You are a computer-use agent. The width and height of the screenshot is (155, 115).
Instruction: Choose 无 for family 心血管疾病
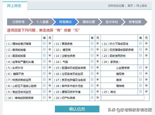pos(146,67)
